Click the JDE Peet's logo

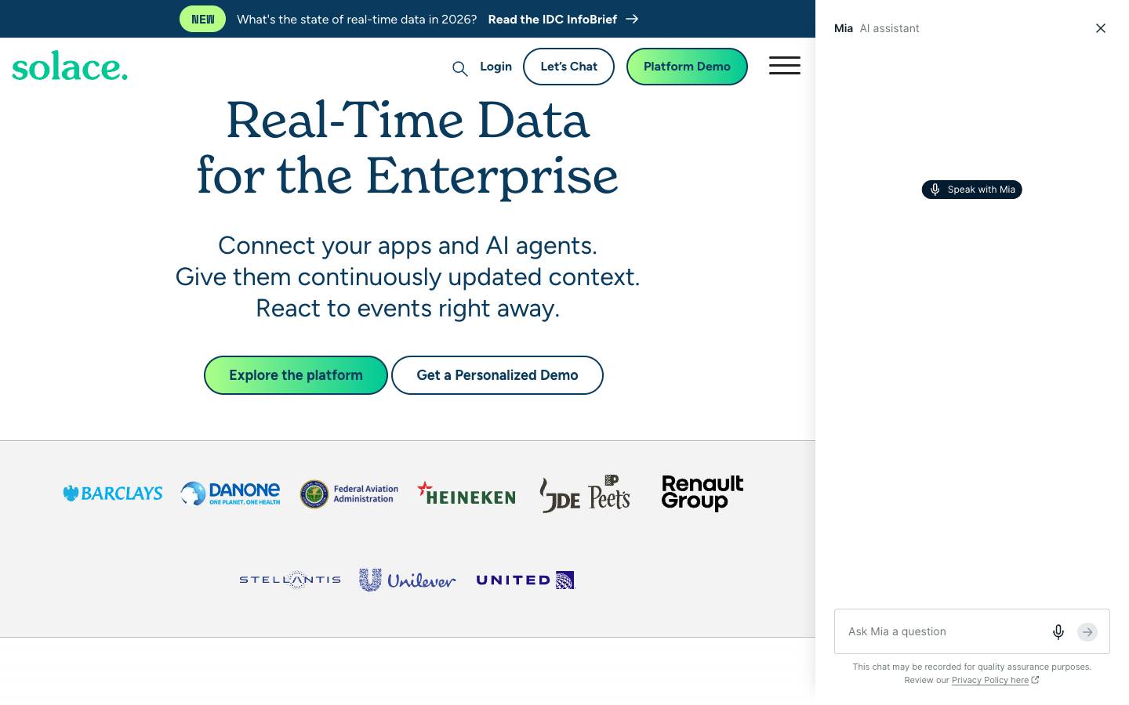point(585,493)
